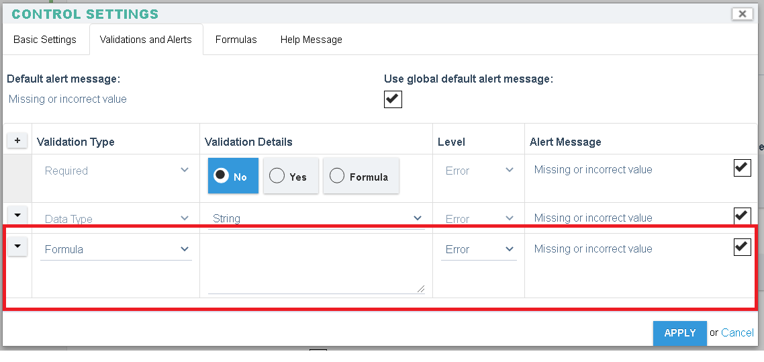This screenshot has width=764, height=362.
Task: Select the Validations and Alerts tab
Action: tap(146, 40)
